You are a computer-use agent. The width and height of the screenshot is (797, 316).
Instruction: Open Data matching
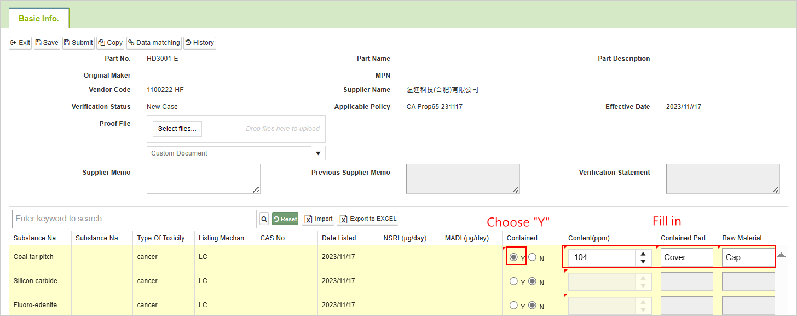click(154, 43)
